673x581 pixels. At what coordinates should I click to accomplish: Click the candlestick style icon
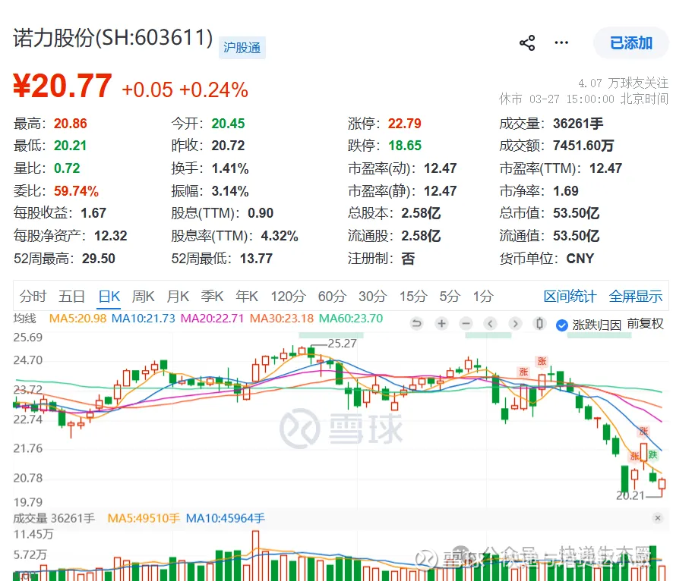(x=539, y=323)
